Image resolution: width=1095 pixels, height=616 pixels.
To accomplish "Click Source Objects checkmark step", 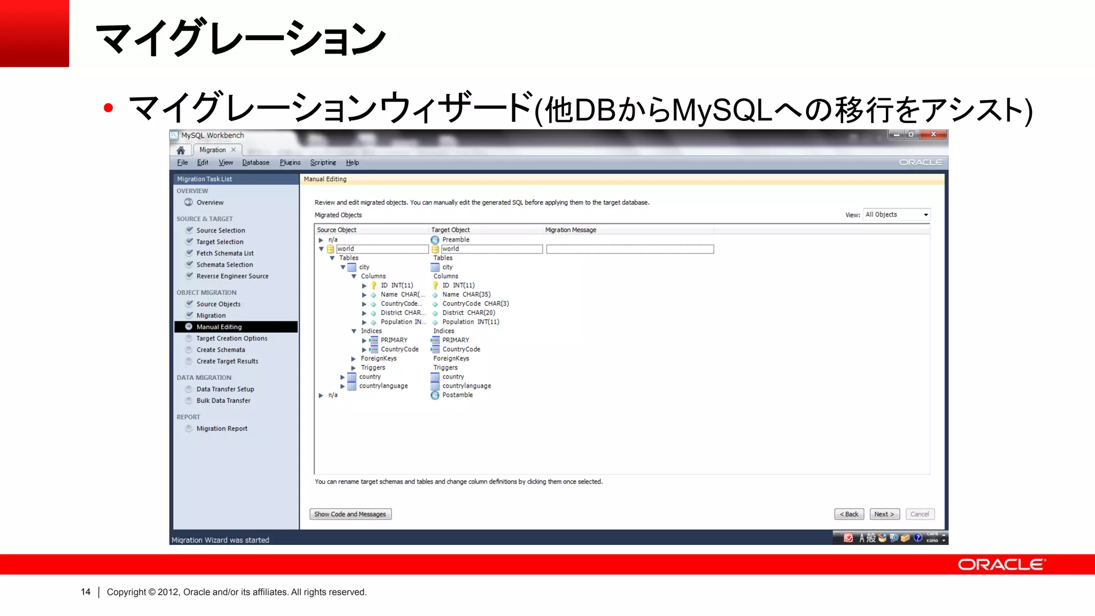I will click(x=213, y=304).
